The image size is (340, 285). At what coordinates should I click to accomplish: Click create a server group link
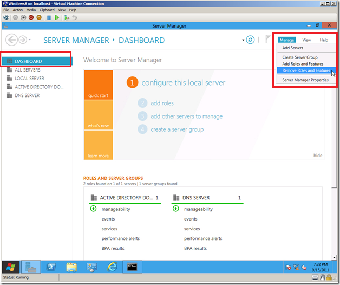pos(177,129)
